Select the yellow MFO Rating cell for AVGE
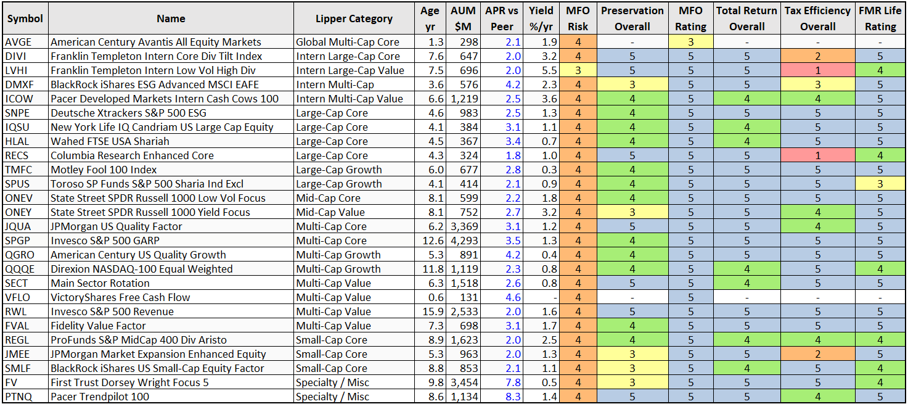Screen dimensions: 908x404 (x=690, y=42)
